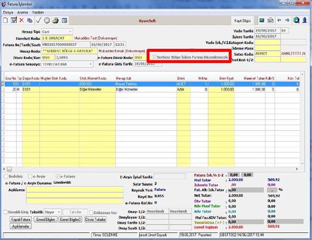Click the edit record pencil icon
This screenshot has width=312, height=240.
[14, 20]
